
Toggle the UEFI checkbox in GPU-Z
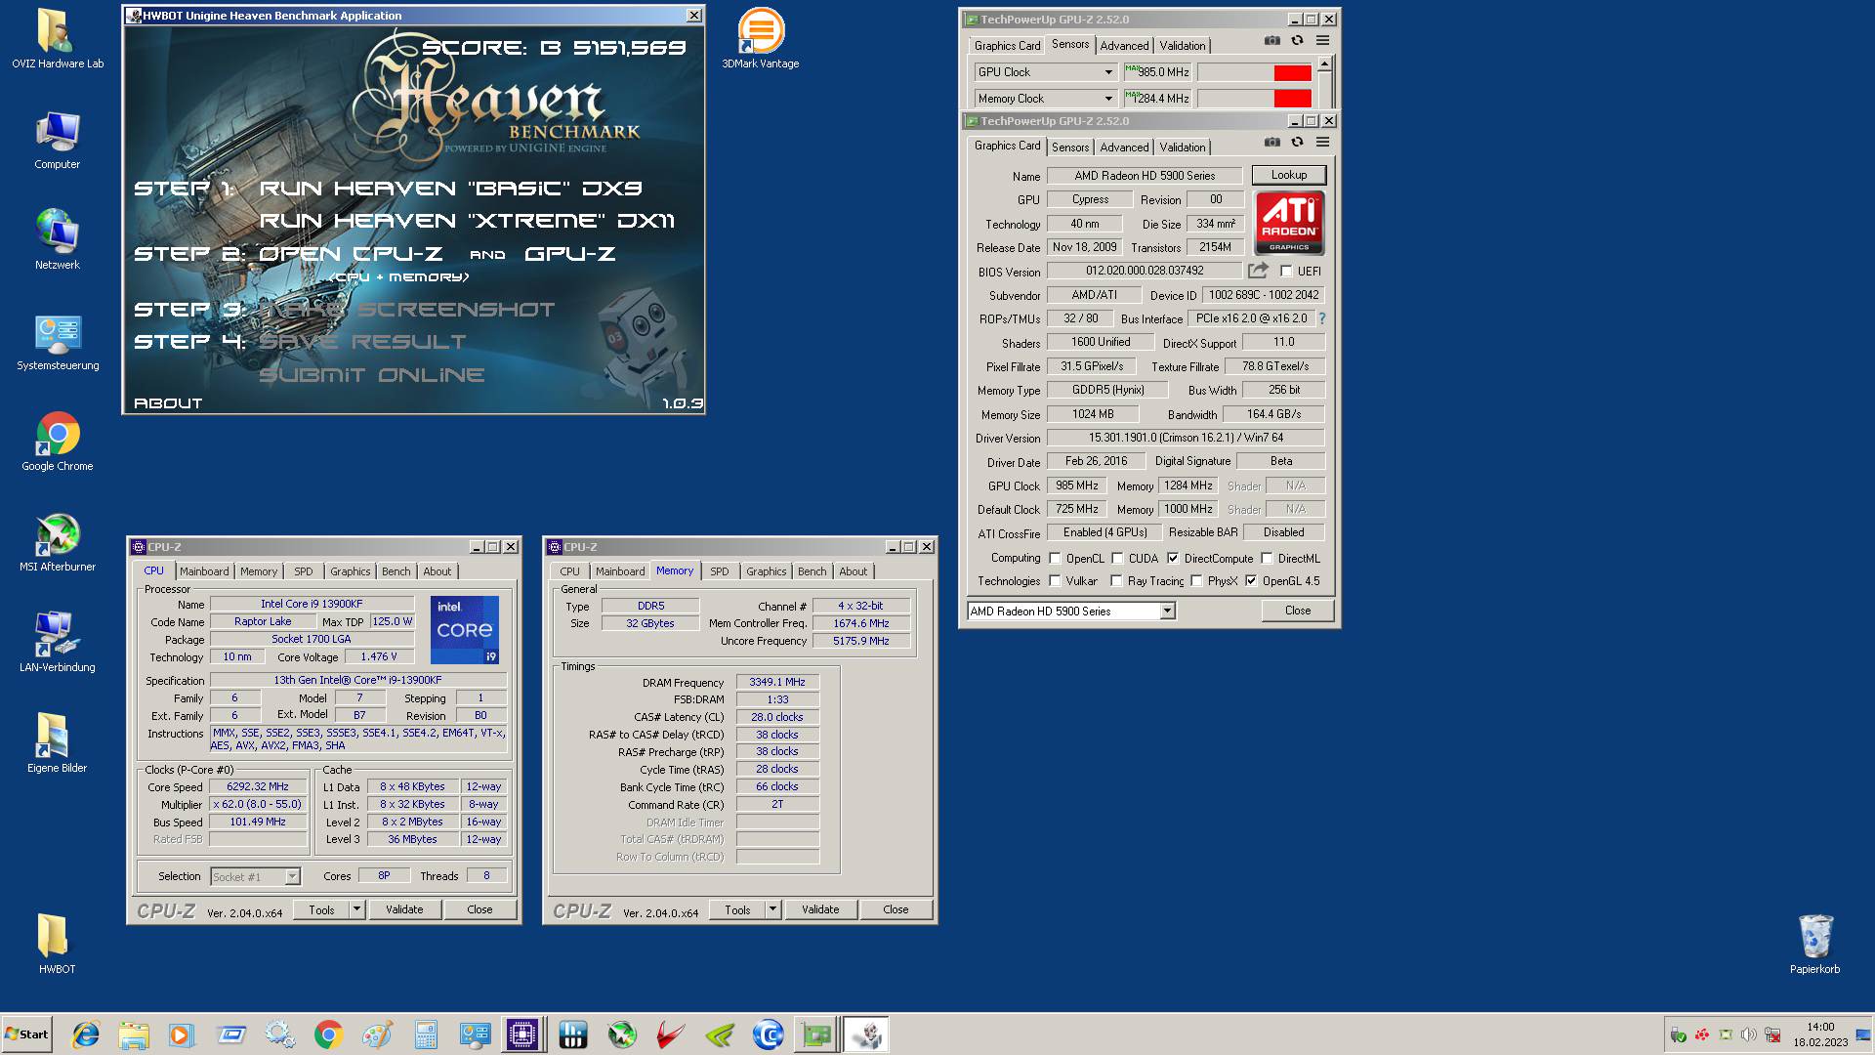pyautogui.click(x=1286, y=272)
